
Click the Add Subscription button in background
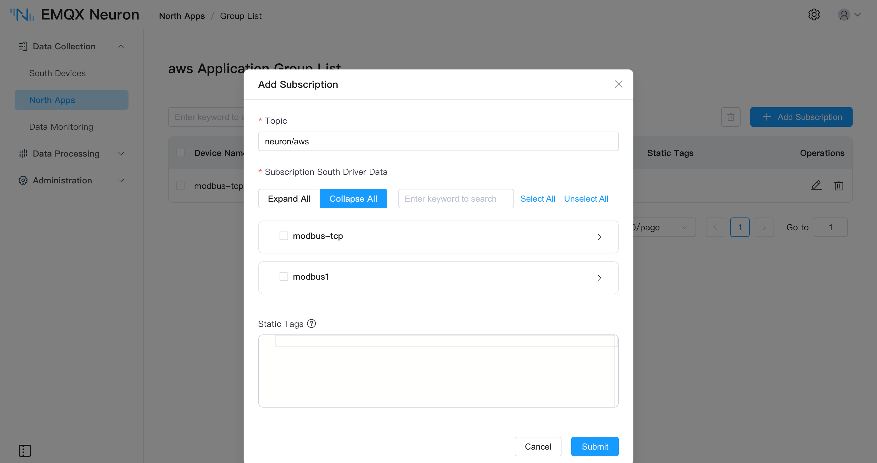point(801,117)
